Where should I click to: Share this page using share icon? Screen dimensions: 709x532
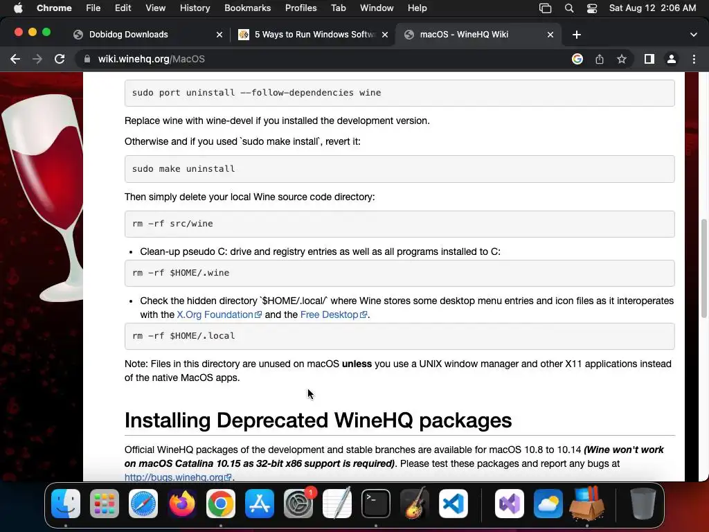[600, 59]
